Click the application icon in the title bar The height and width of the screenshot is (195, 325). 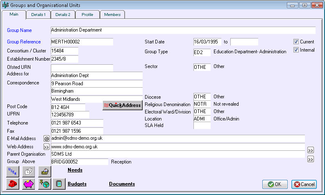pos(5,5)
